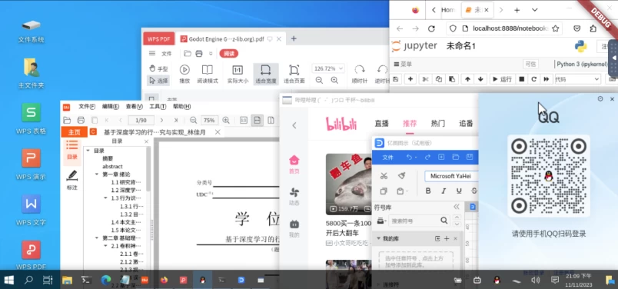Image resolution: width=618 pixels, height=289 pixels.
Task: Open Firefox list all tabs chevron
Action: [534, 10]
